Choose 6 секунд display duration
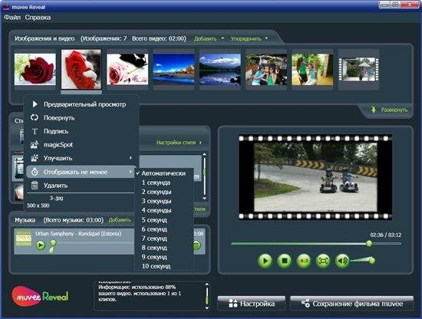The height and width of the screenshot is (319, 422). point(154,229)
